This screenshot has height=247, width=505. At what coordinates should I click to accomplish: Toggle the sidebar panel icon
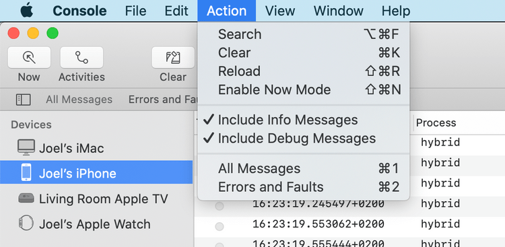(x=23, y=100)
